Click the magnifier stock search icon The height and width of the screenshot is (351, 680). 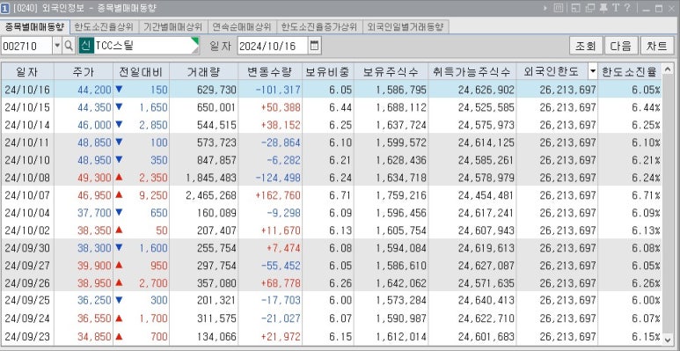point(69,46)
